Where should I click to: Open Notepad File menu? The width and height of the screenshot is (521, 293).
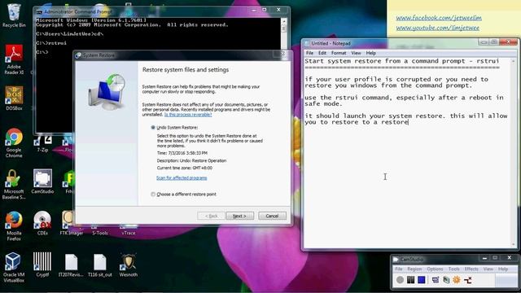pyautogui.click(x=309, y=53)
